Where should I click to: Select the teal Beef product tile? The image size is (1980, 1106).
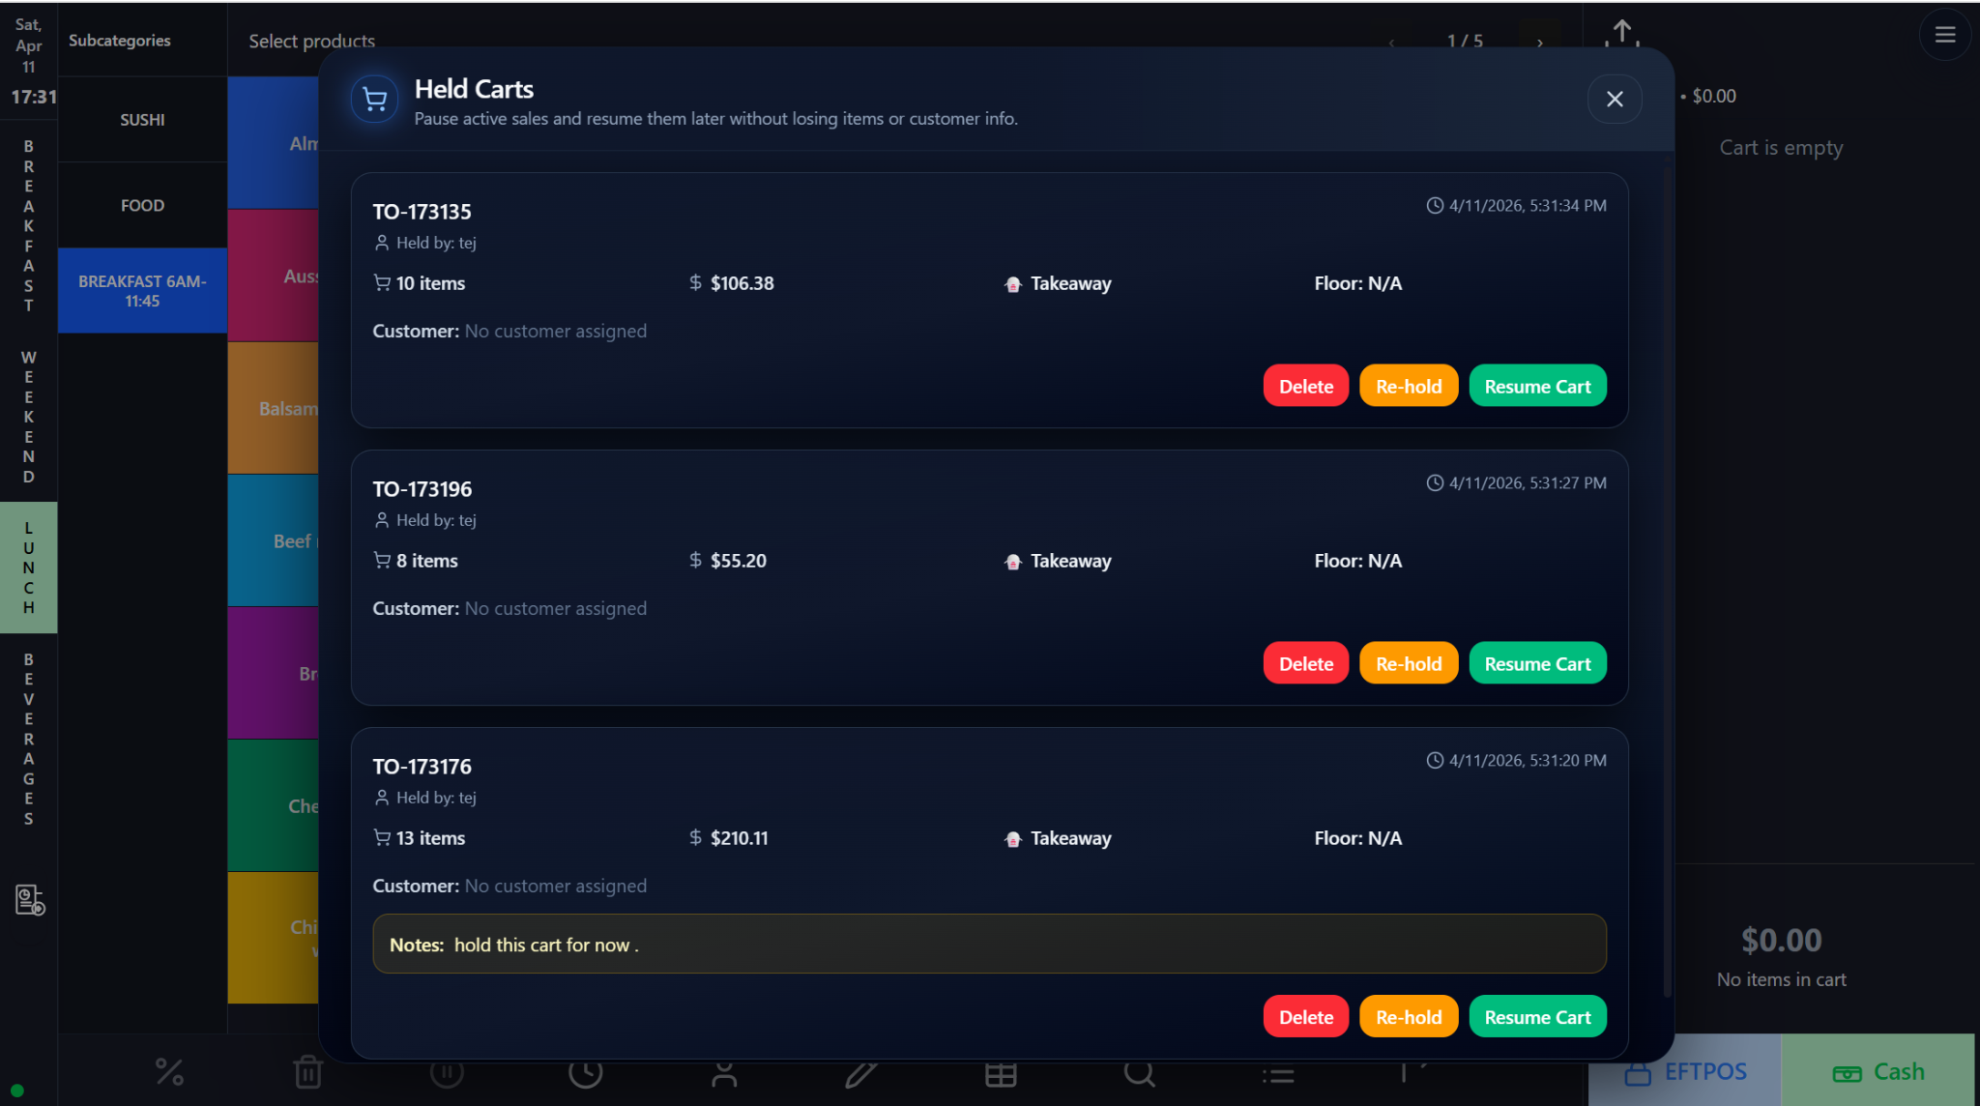pos(274,540)
